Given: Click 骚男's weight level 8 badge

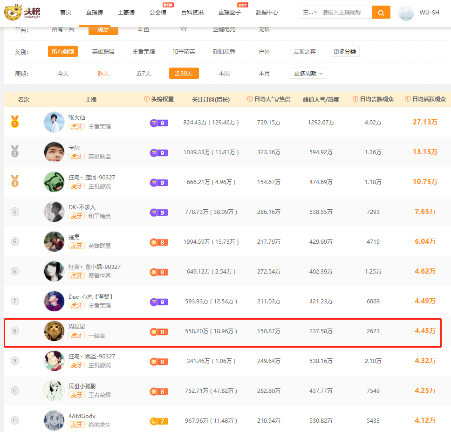Looking at the screenshot, I should 159,242.
